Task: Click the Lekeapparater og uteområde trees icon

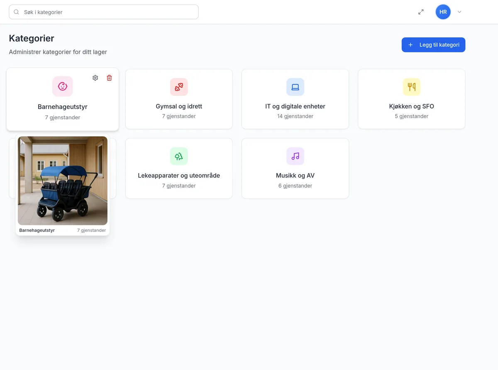Action: pos(179,156)
